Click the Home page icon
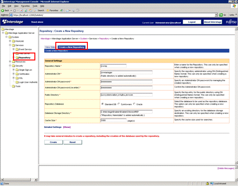The image size is (238, 186). tap(30, 11)
